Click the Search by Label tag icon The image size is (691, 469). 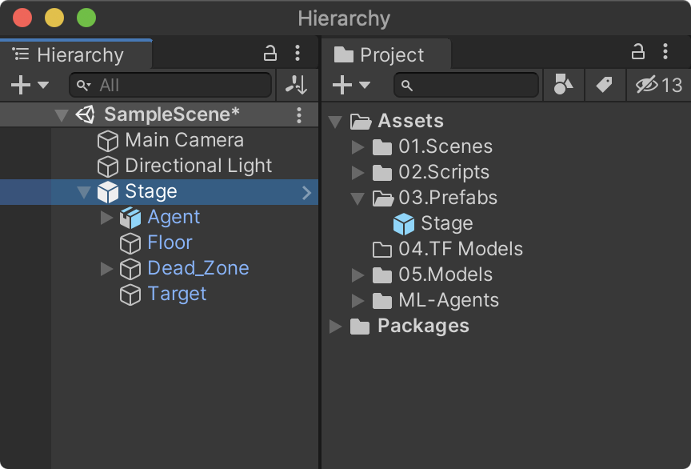[605, 85]
